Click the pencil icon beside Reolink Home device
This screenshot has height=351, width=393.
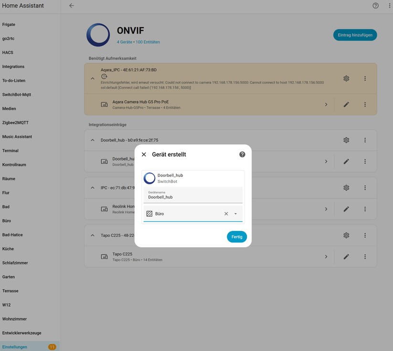tap(346, 209)
